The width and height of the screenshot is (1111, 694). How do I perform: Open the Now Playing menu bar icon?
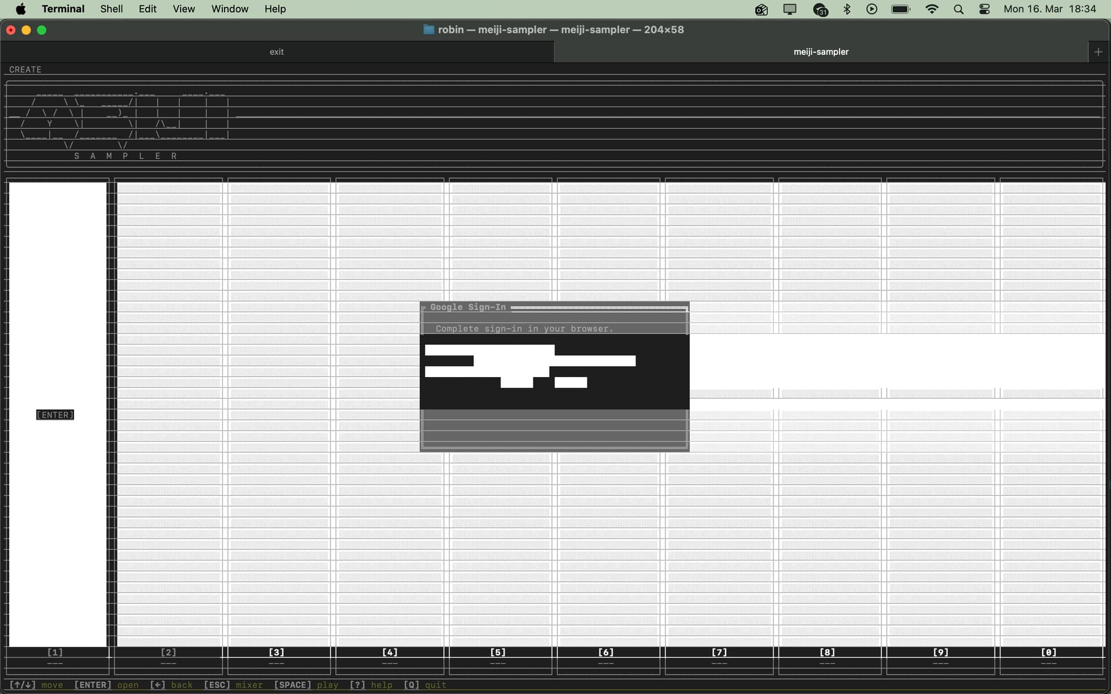[x=872, y=9]
